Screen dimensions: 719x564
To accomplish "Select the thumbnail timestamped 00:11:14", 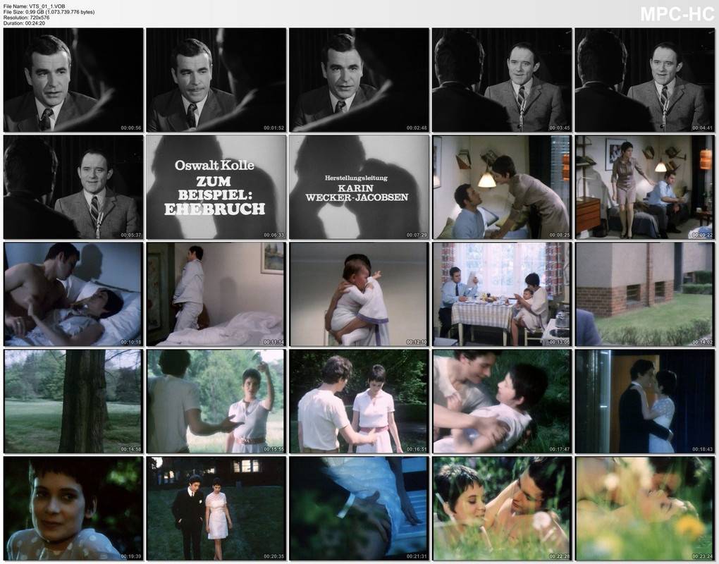I will tap(216, 295).
